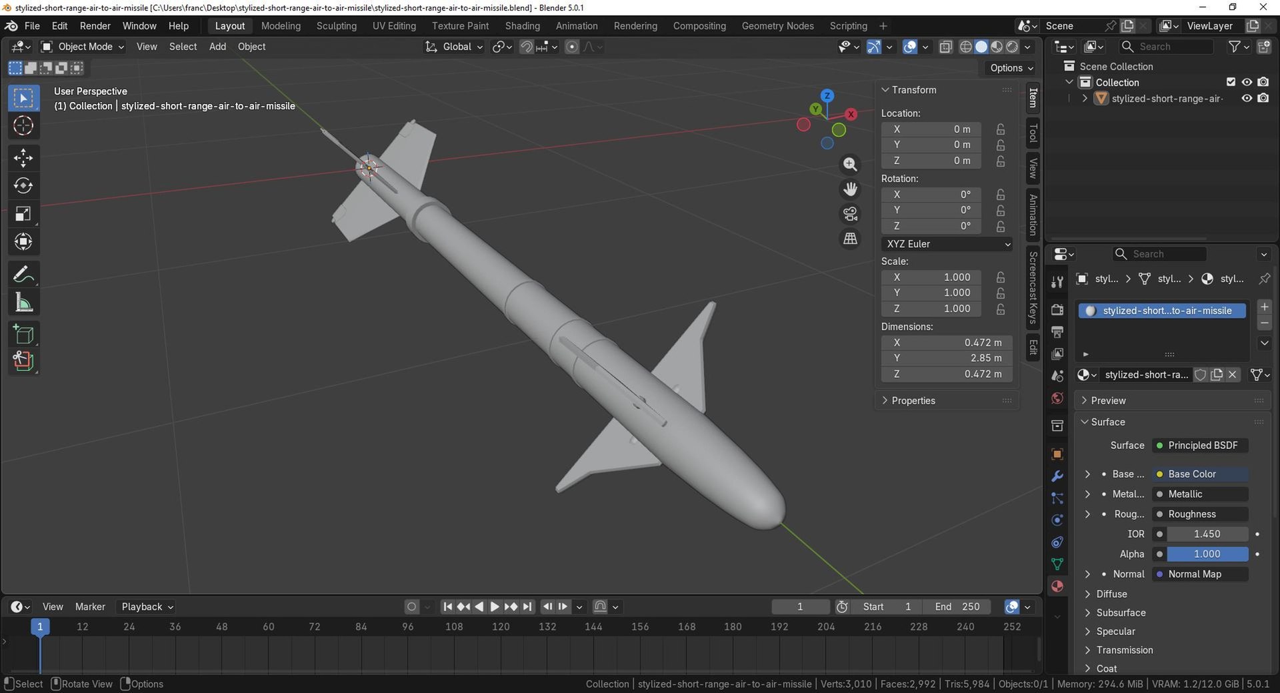Toggle X-ray mode in viewport header
Viewport: 1280px width, 693px height.
point(945,47)
